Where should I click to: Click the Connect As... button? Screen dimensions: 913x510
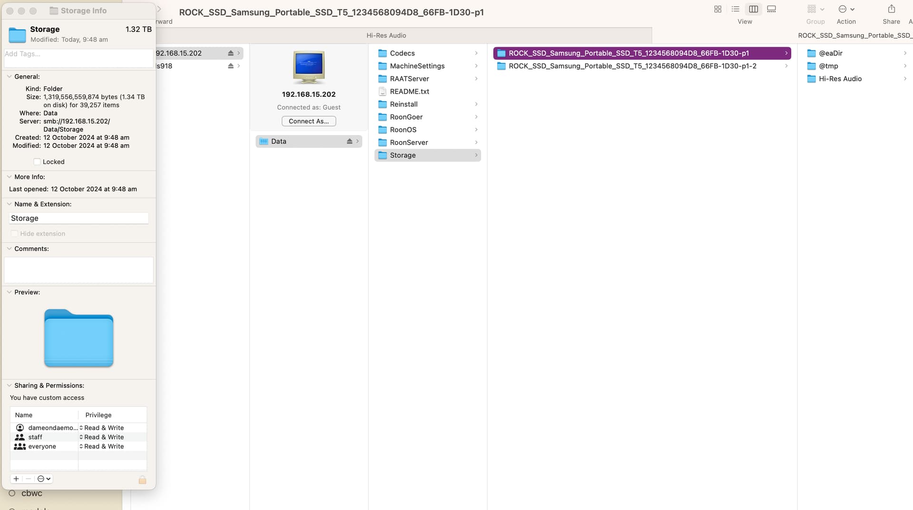309,121
